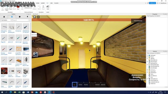This screenshot has width=168, height=94.
Task: Open the Toolbox Inventory grid tab
Action: click(12, 17)
